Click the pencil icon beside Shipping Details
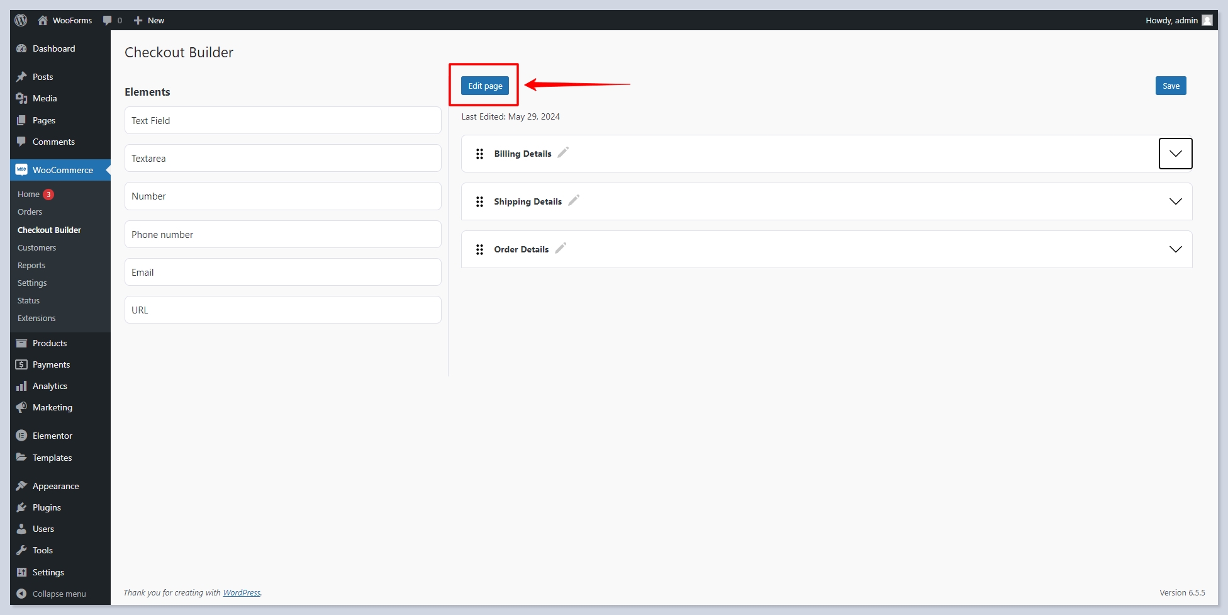 coord(574,200)
